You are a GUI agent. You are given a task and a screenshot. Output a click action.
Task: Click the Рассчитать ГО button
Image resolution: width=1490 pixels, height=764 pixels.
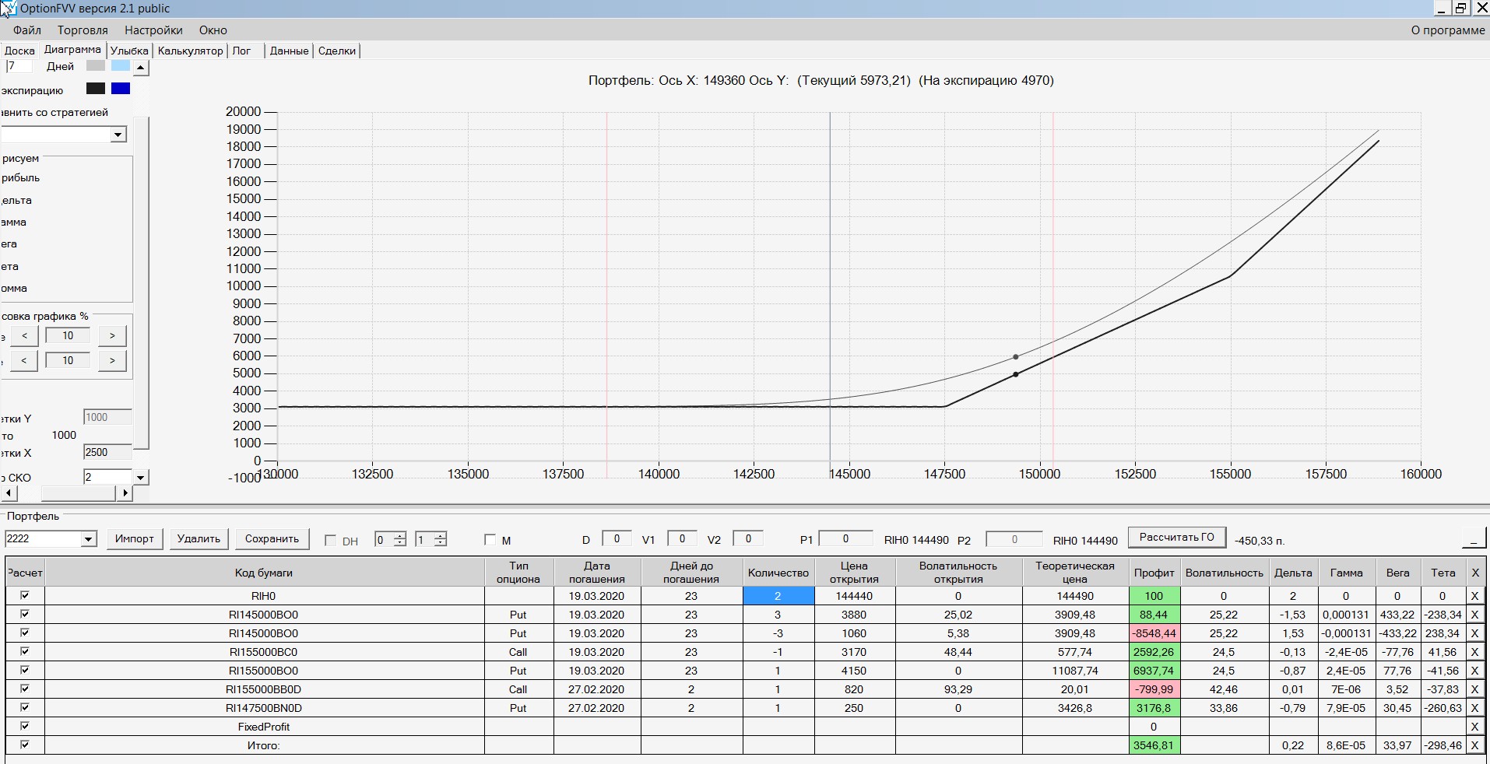coord(1176,538)
